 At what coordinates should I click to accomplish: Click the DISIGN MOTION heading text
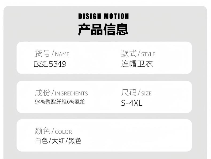click(x=103, y=17)
